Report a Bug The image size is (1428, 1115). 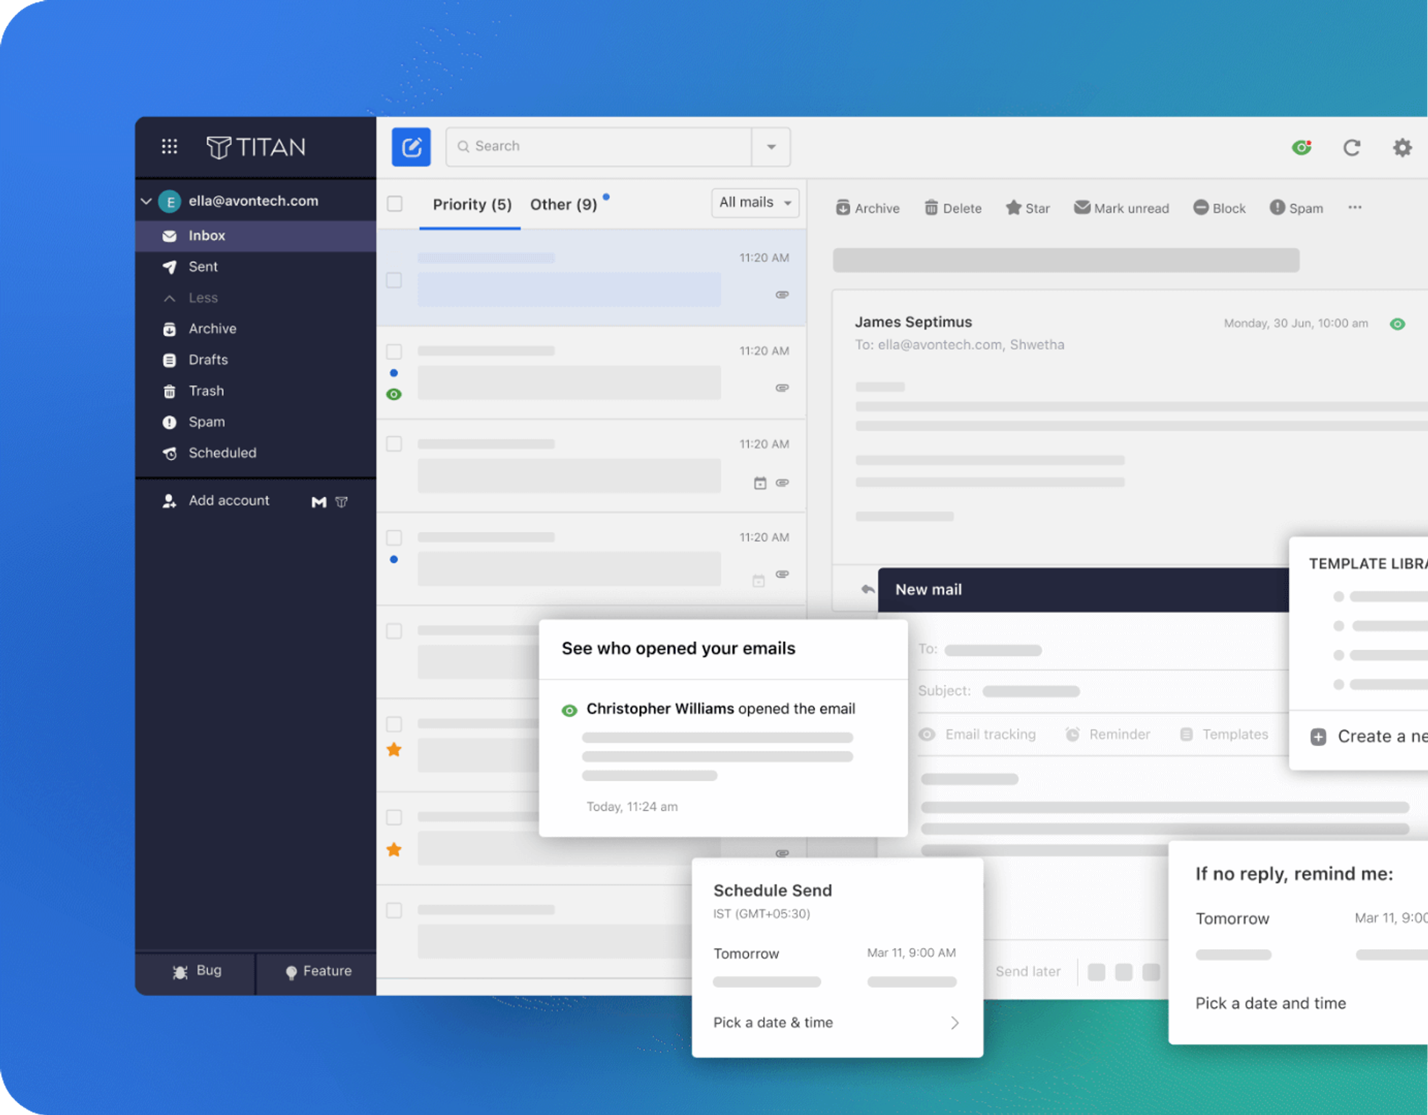coord(196,971)
